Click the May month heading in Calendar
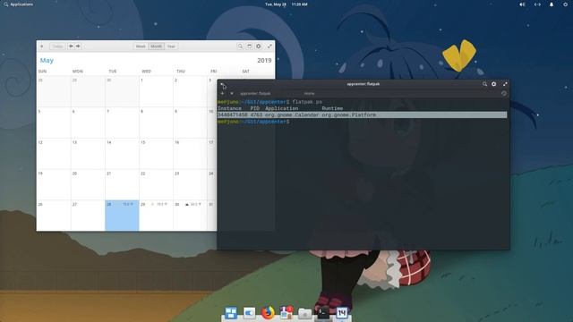 pyautogui.click(x=47, y=61)
